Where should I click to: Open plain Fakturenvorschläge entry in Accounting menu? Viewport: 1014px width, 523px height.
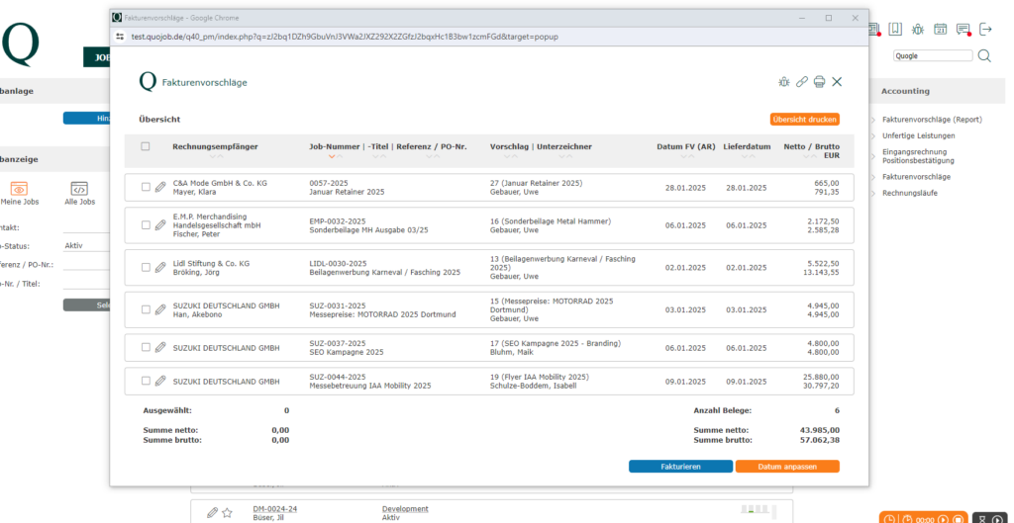click(916, 176)
